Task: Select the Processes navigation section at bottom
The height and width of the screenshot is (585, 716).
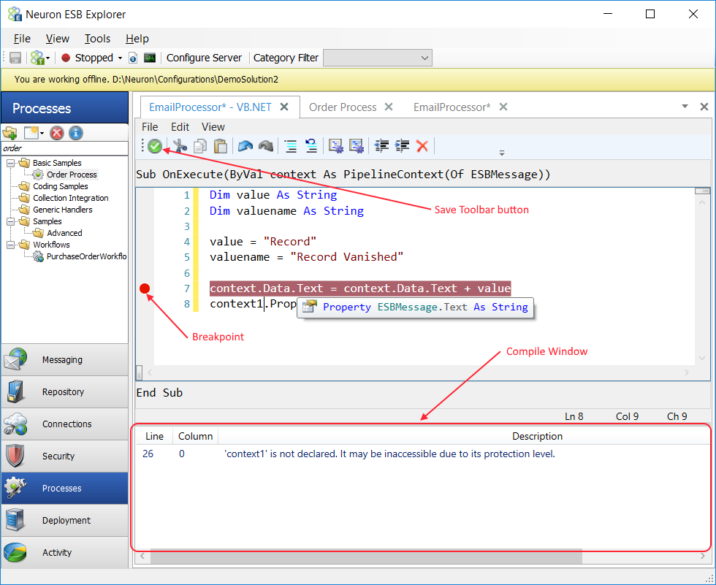Action: 65,489
